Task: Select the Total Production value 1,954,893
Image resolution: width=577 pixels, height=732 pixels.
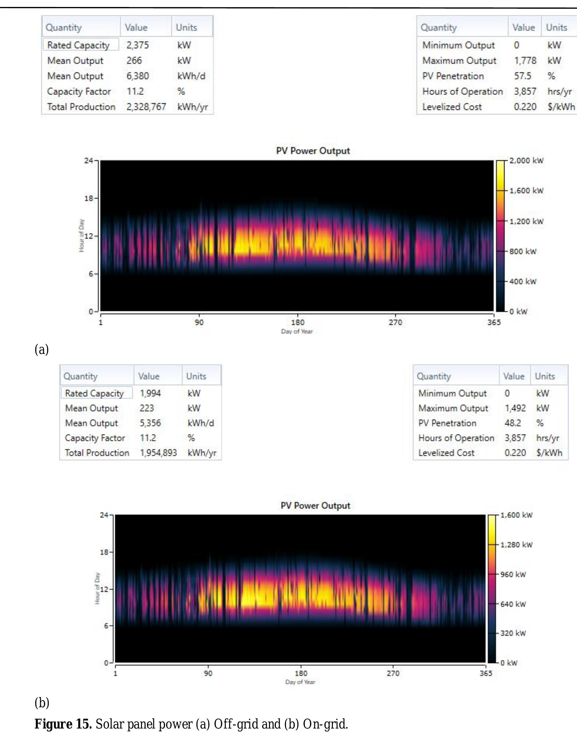Action: pyautogui.click(x=158, y=453)
